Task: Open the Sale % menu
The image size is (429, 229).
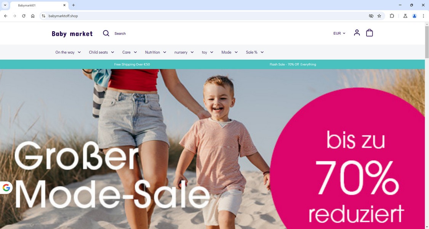Action: pyautogui.click(x=255, y=52)
